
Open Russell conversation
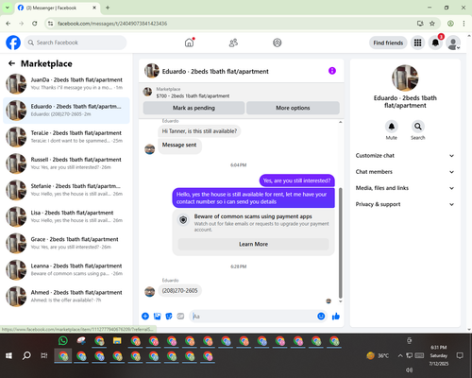[66, 163]
